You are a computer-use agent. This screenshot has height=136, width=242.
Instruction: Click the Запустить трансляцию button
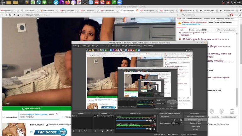pos(196,116)
